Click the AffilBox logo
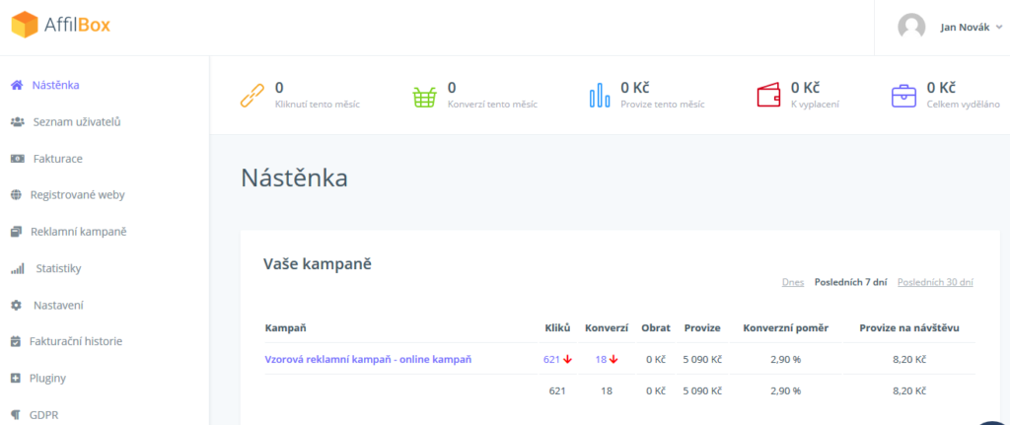 (x=61, y=25)
